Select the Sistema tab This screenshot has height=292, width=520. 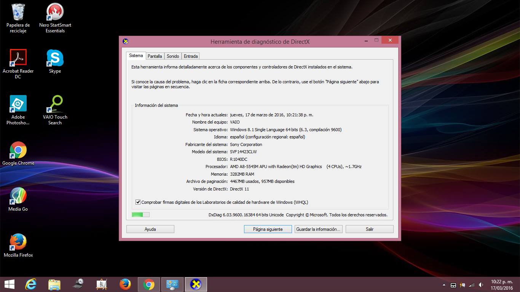(136, 56)
